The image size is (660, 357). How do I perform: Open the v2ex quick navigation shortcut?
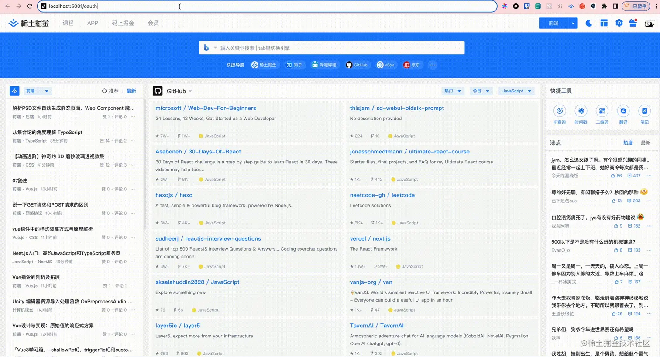(x=385, y=65)
